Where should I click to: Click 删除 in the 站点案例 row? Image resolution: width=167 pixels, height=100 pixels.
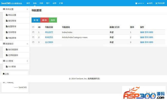151,42
